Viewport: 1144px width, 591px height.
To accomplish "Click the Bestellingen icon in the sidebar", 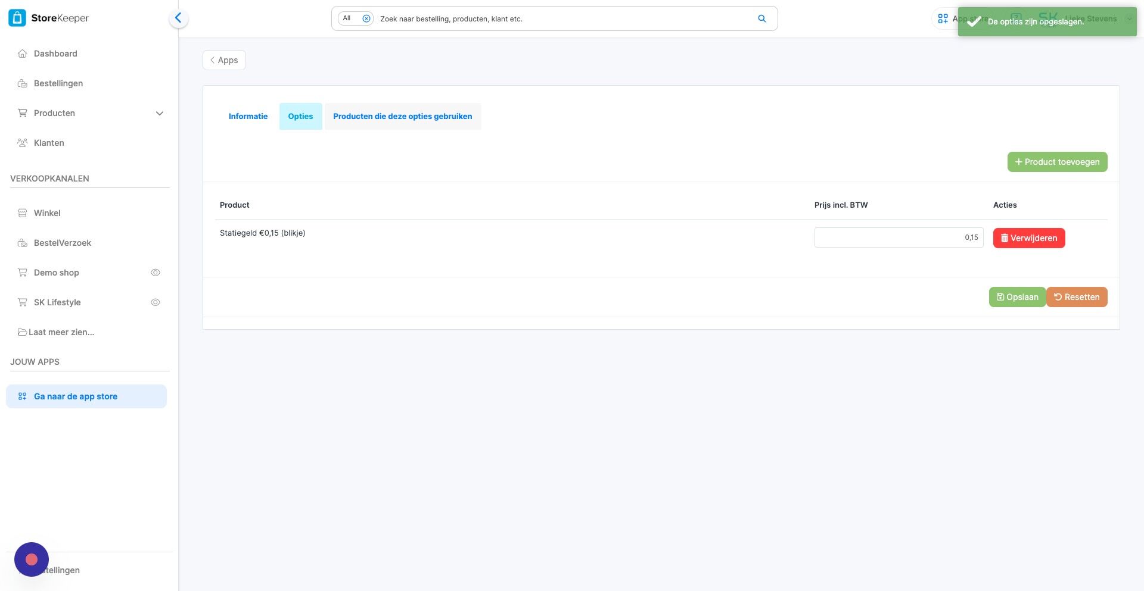I will click(23, 83).
